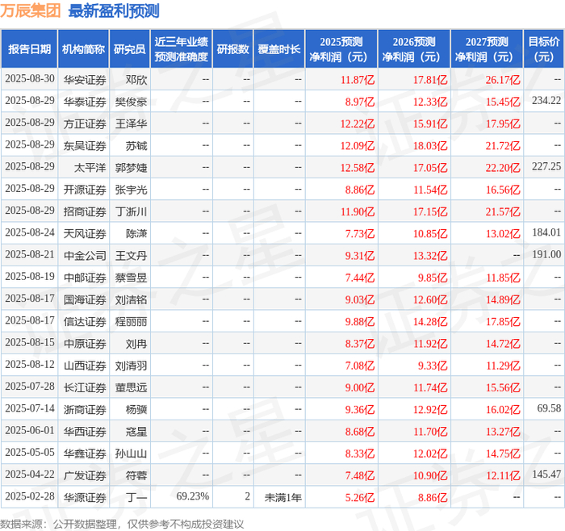Click the 2025-06-01 date cell
Viewport: 565px width, 531px height.
[x=30, y=430]
